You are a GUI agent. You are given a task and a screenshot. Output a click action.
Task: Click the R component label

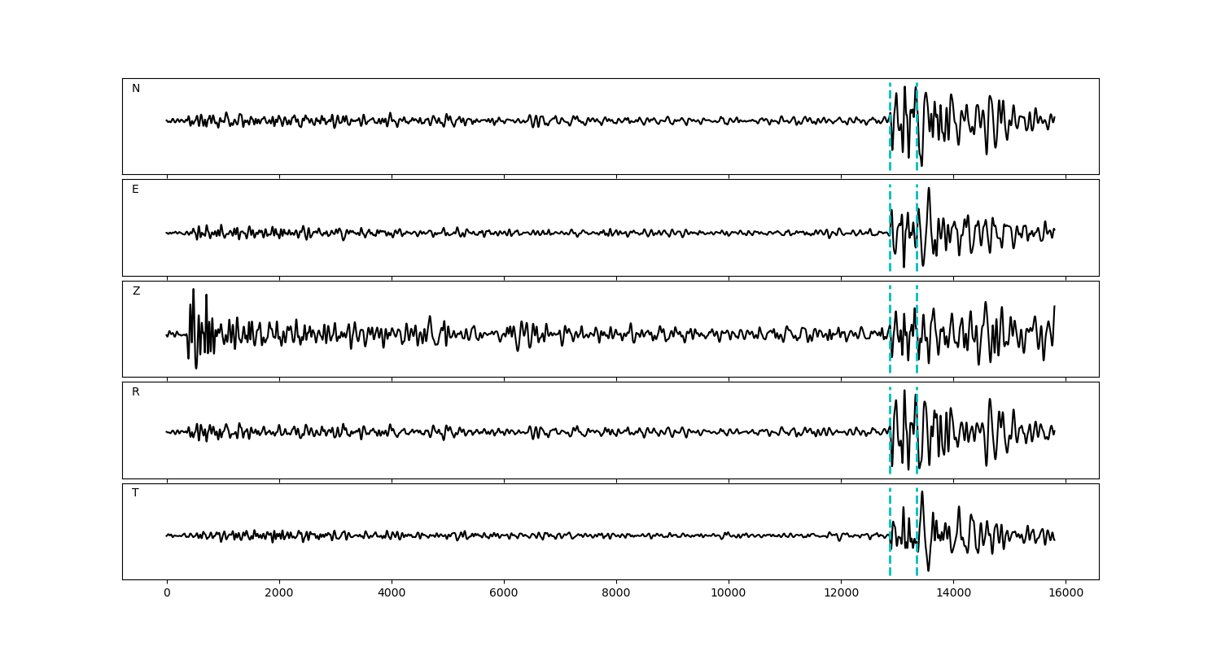[135, 392]
